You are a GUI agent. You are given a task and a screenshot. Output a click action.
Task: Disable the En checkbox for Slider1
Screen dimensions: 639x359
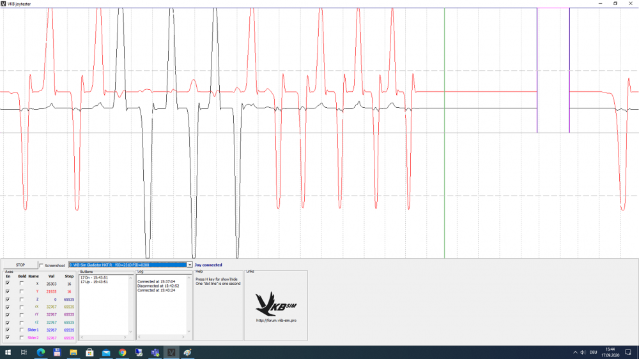pyautogui.click(x=7, y=330)
